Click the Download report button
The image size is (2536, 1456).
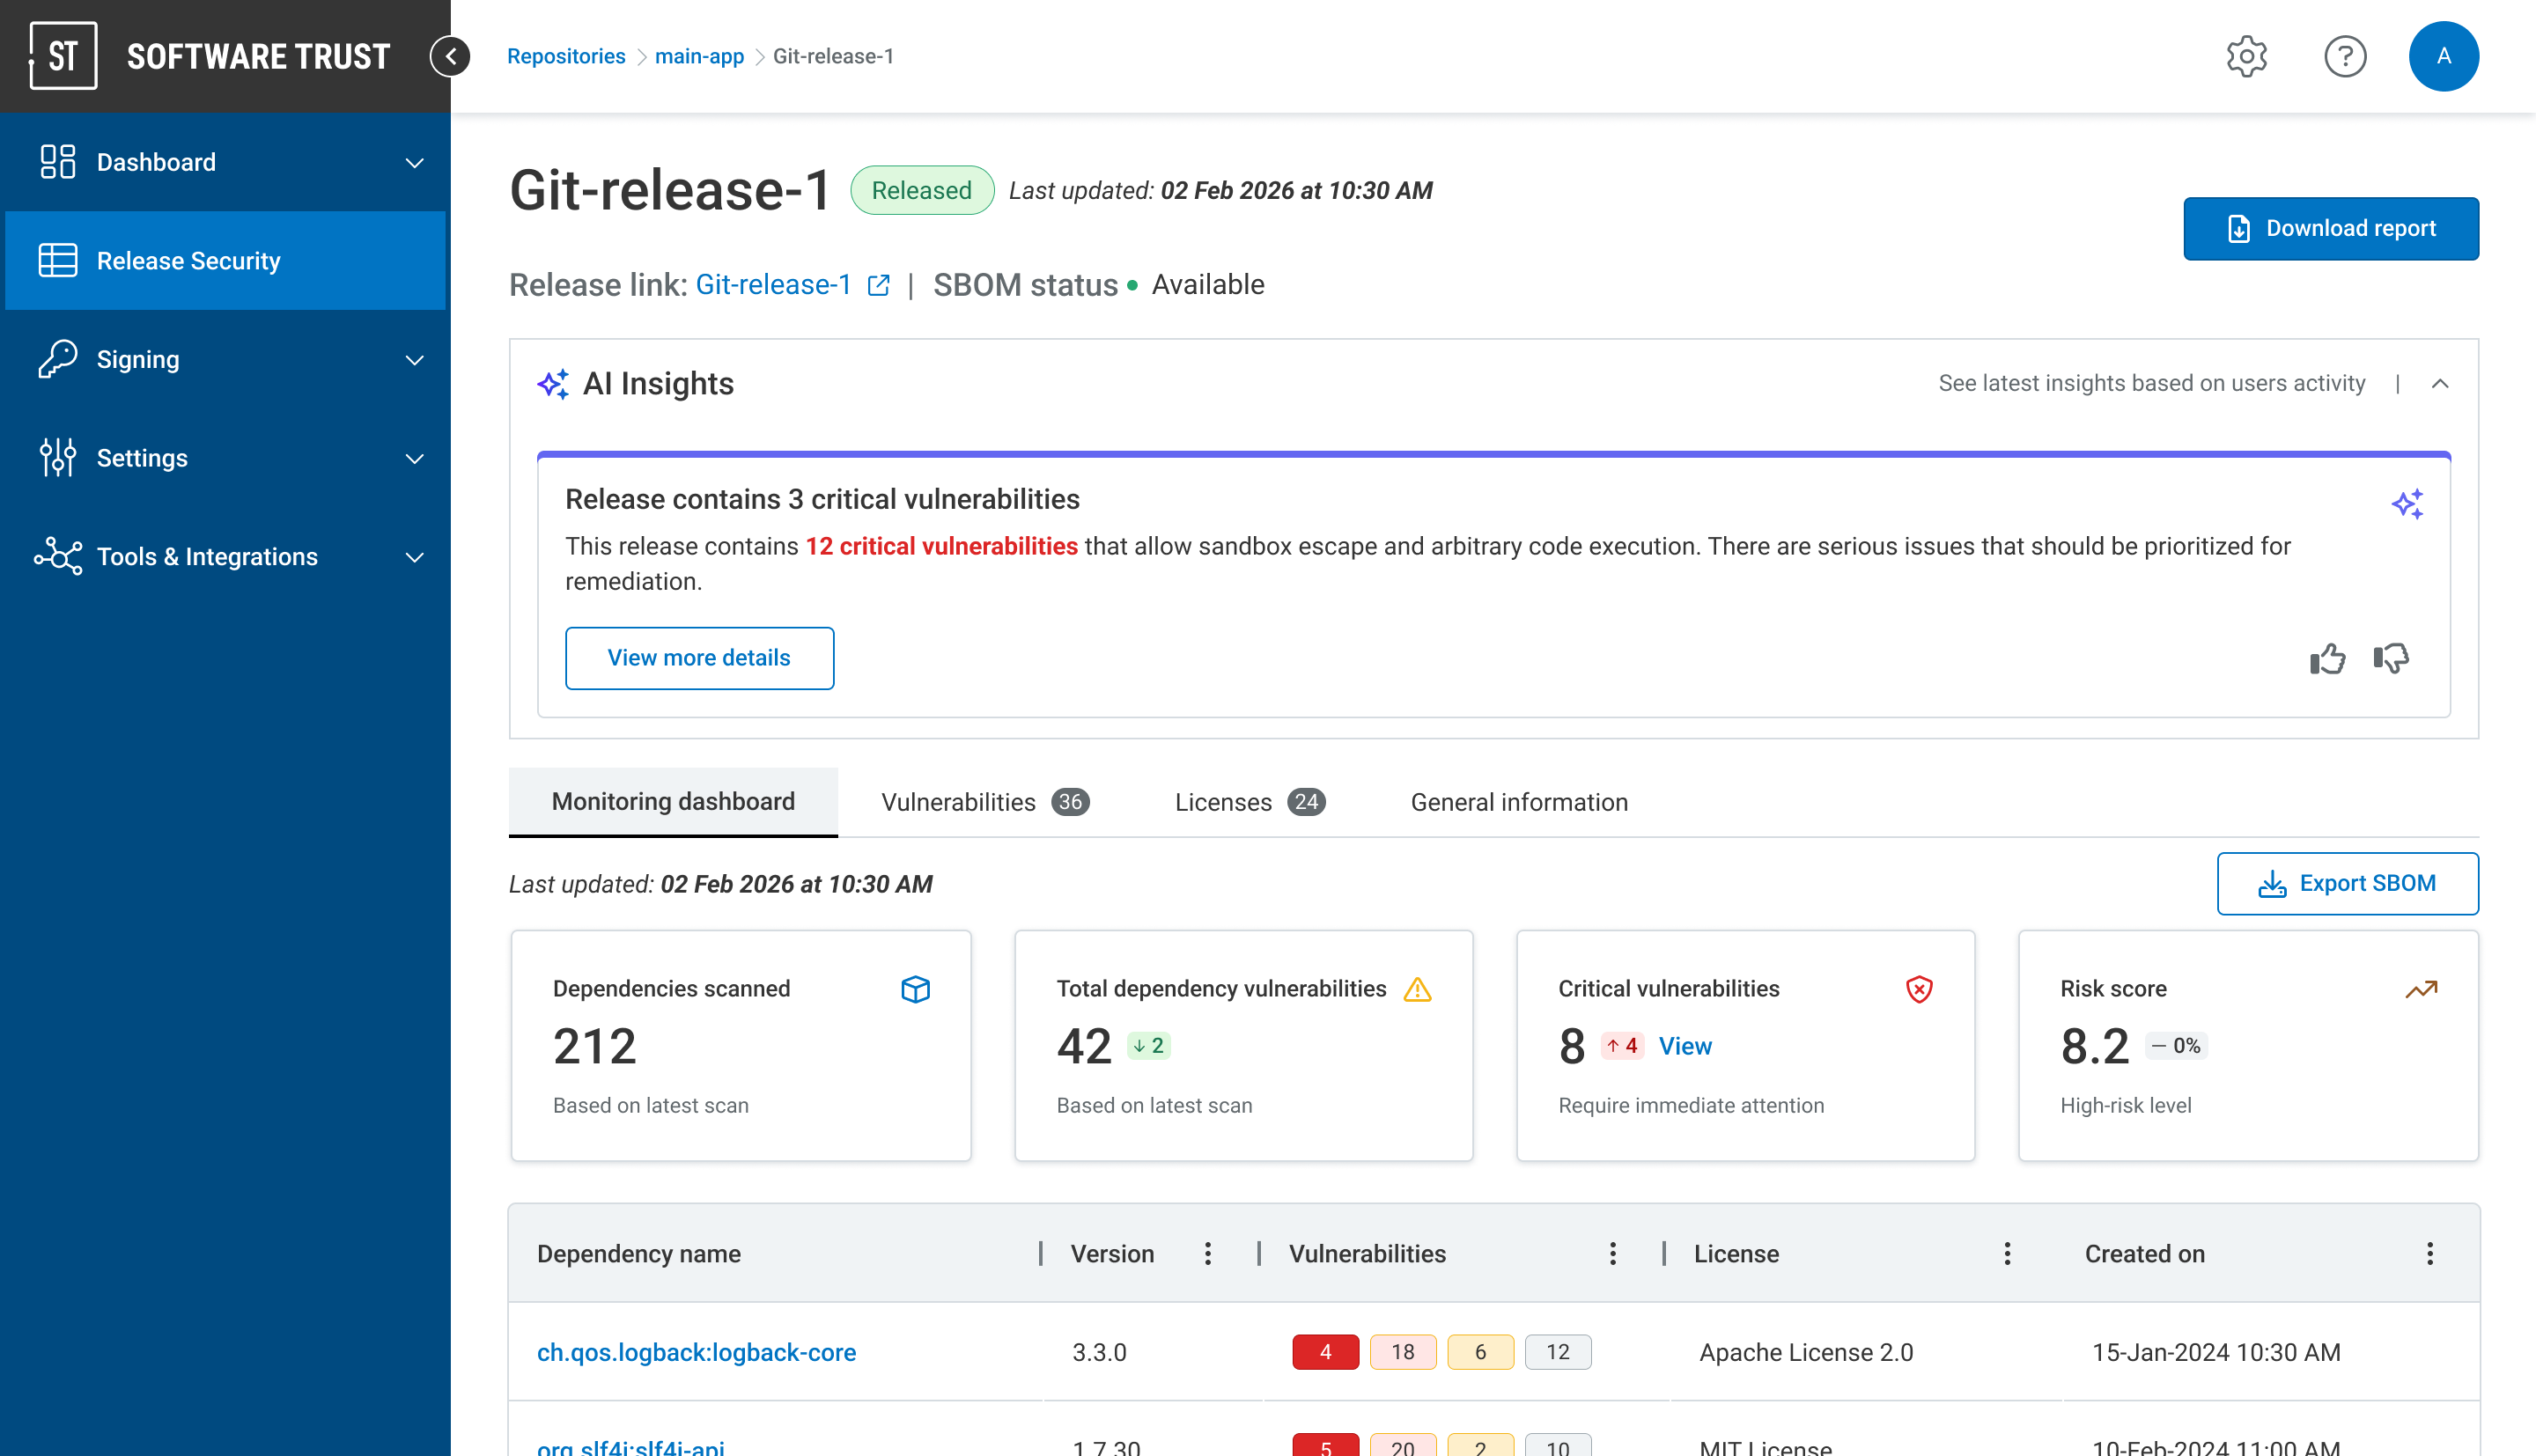tap(2331, 228)
